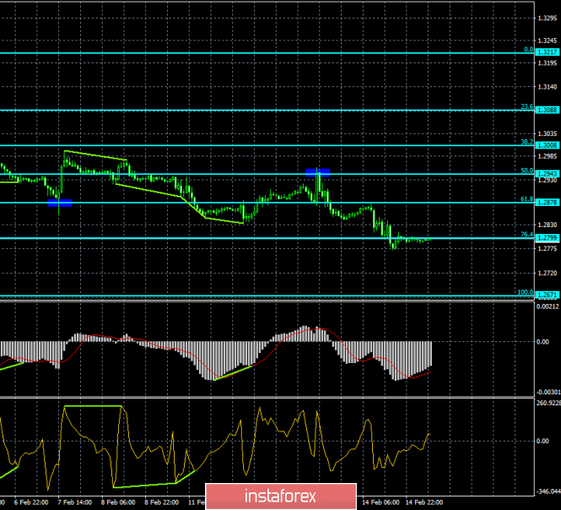Select the 23.6 Fibonacci level label
Screen dimensions: 561x510
(526, 107)
